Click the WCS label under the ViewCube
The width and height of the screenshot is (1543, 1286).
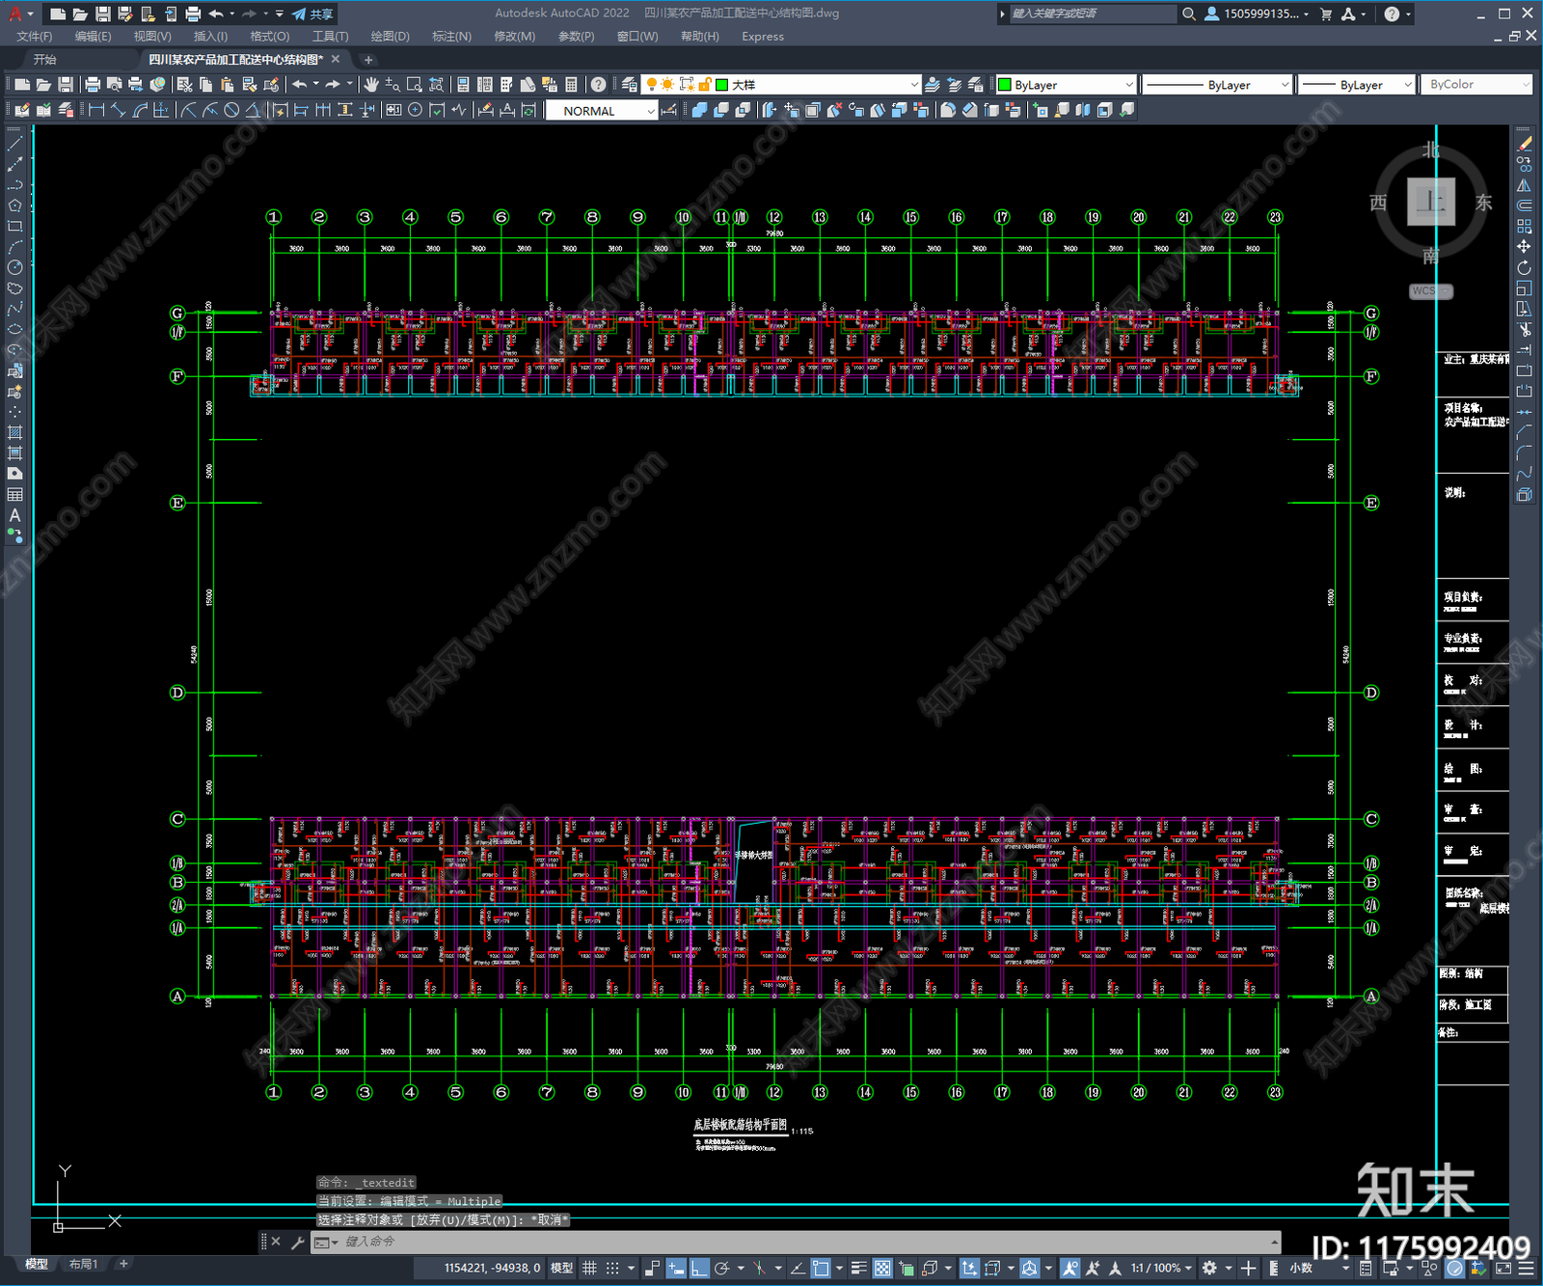pos(1430,291)
